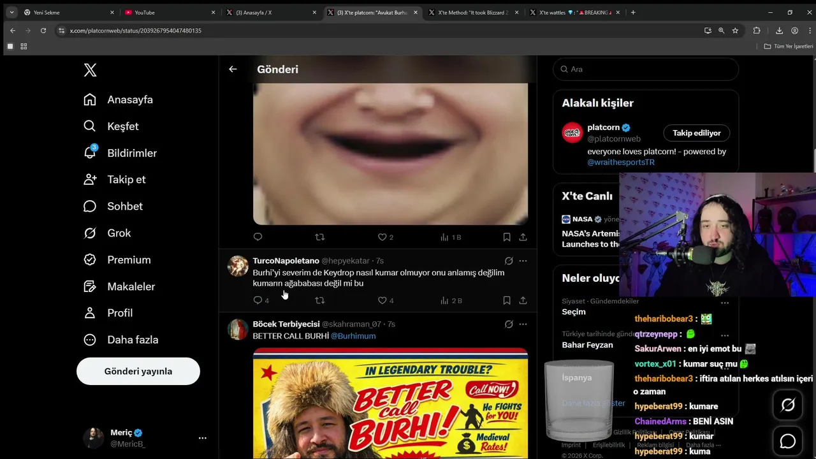
Task: Bookmark this page star icon
Action: tap(735, 31)
